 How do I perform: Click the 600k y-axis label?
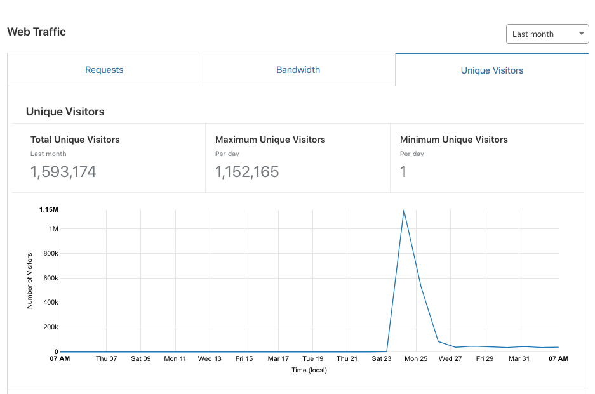[51, 278]
